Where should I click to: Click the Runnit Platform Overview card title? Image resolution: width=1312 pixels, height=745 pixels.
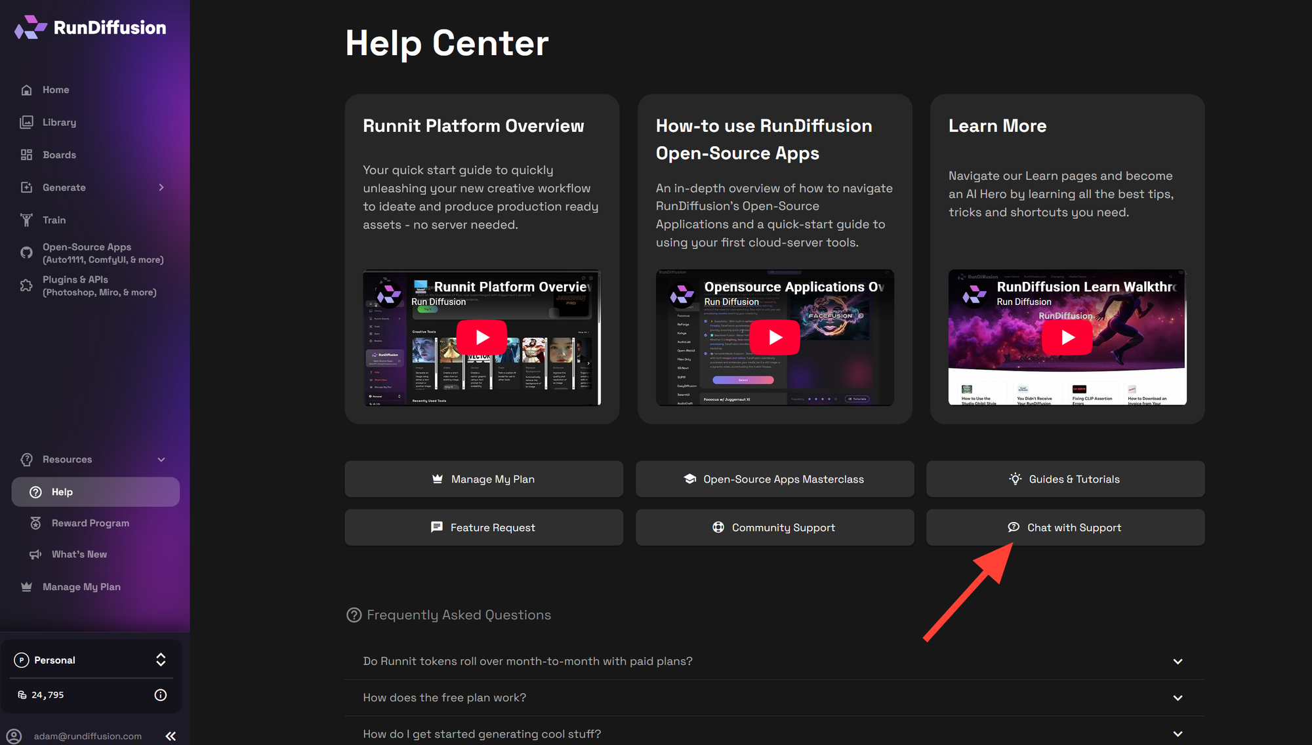[x=474, y=126]
